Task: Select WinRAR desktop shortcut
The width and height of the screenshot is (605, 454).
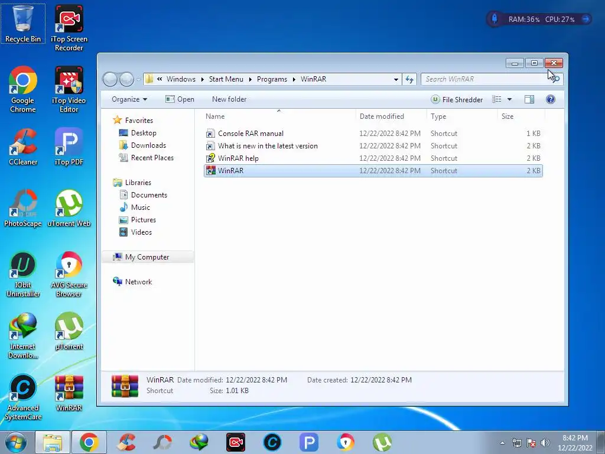Action: 69,393
